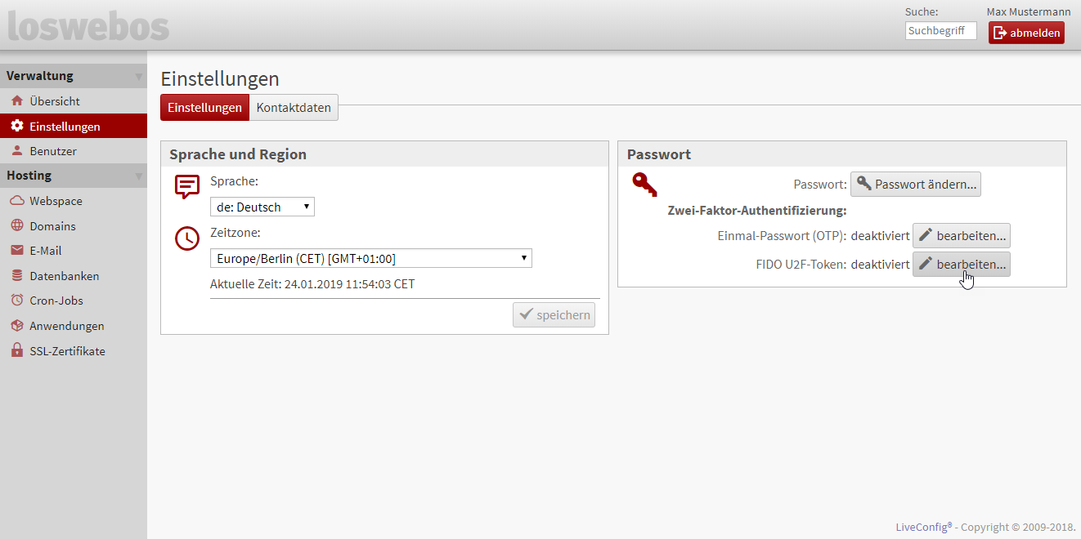Viewport: 1081px width, 539px height.
Task: Click the Webspace cloud icon
Action: [16, 201]
